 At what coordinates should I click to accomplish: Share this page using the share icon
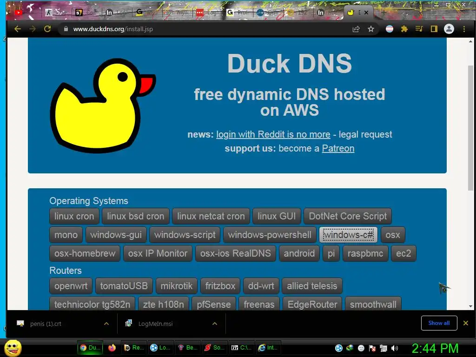(356, 29)
